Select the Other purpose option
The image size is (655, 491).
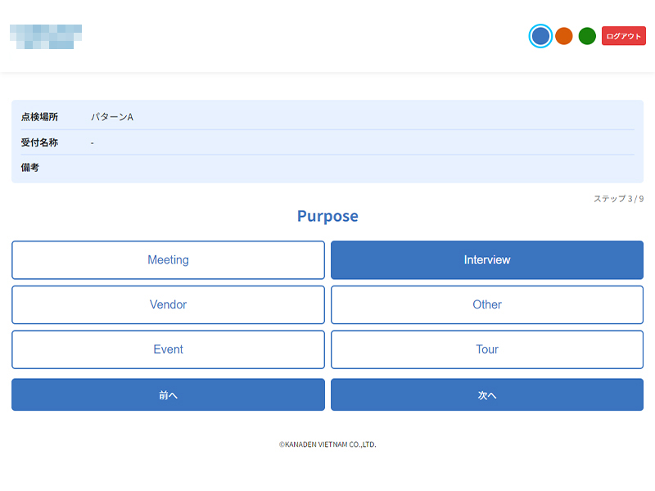click(x=486, y=304)
